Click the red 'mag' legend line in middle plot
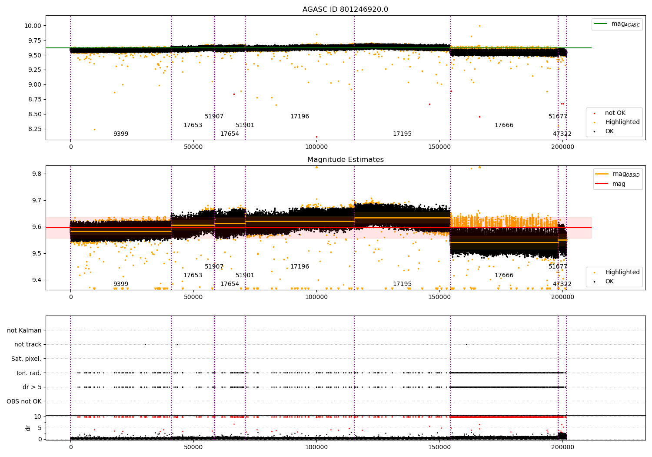Viewport: 652px width, 457px height. click(602, 184)
